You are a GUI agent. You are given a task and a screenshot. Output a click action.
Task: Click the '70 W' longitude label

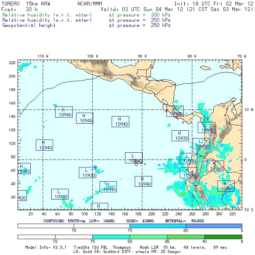click(x=242, y=56)
